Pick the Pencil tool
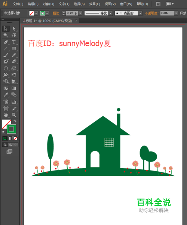The height and width of the screenshot is (225, 187). [x=14, y=55]
